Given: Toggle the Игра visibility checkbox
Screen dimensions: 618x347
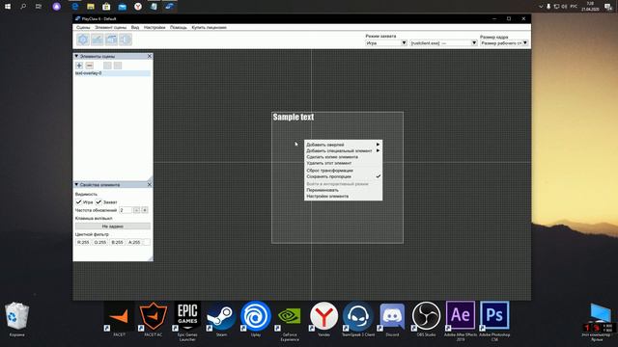Looking at the screenshot, I should [x=78, y=201].
